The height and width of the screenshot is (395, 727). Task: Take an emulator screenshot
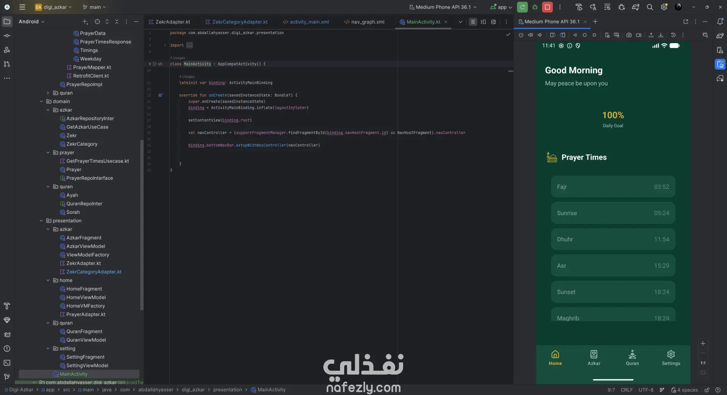click(629, 35)
